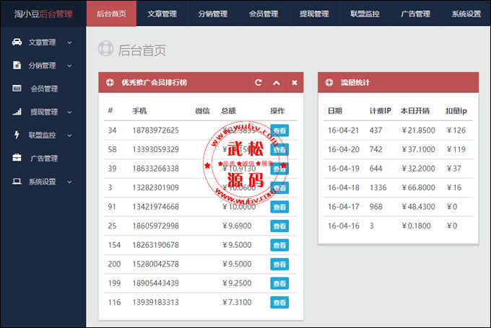Open 会员管理 in the top navigation
This screenshot has height=328, width=491.
coord(264,14)
